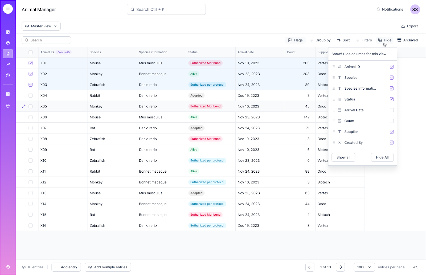Image resolution: width=426 pixels, height=275 pixels.
Task: Click Show all columns button
Action: tap(343, 157)
